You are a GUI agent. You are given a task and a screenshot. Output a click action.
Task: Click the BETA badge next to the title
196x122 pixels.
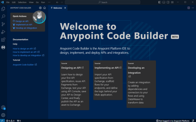click(175, 37)
